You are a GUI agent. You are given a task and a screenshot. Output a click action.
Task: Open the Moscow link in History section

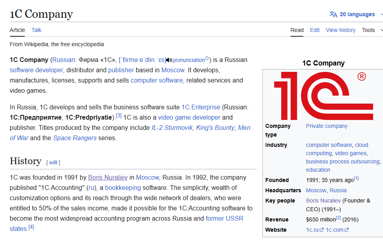pos(147,177)
